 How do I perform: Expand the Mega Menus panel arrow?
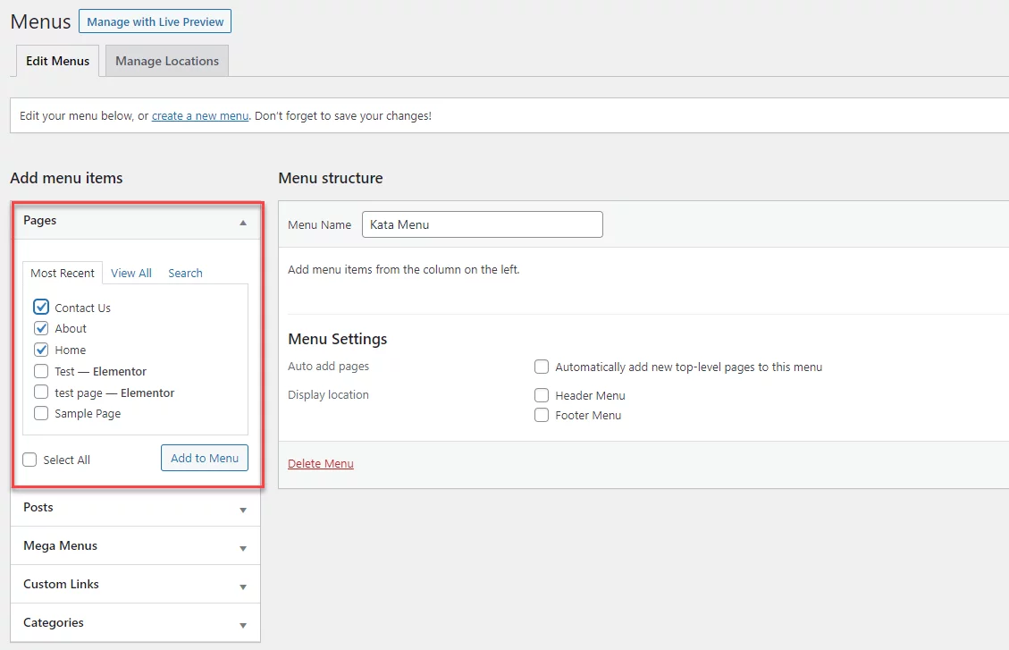click(x=243, y=548)
